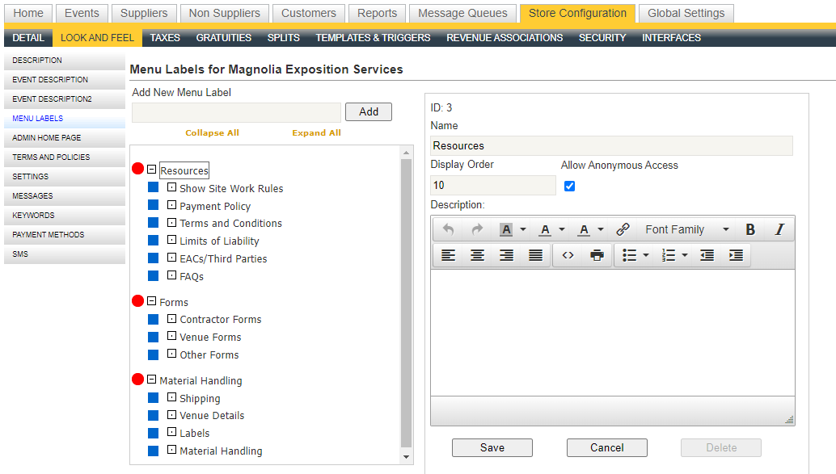Open the Reports menu
Image resolution: width=836 pixels, height=474 pixels.
pos(377,13)
